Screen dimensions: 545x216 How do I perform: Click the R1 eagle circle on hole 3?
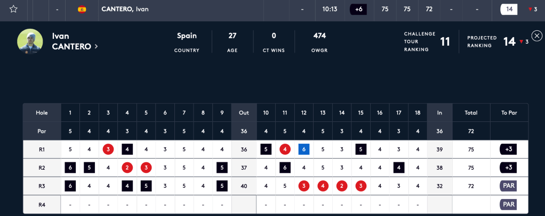click(108, 149)
